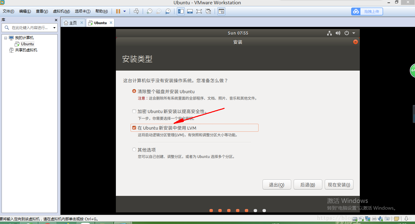415x224 pixels.
Task: Pause the virtual machine from the toolbar
Action: tap(118, 11)
